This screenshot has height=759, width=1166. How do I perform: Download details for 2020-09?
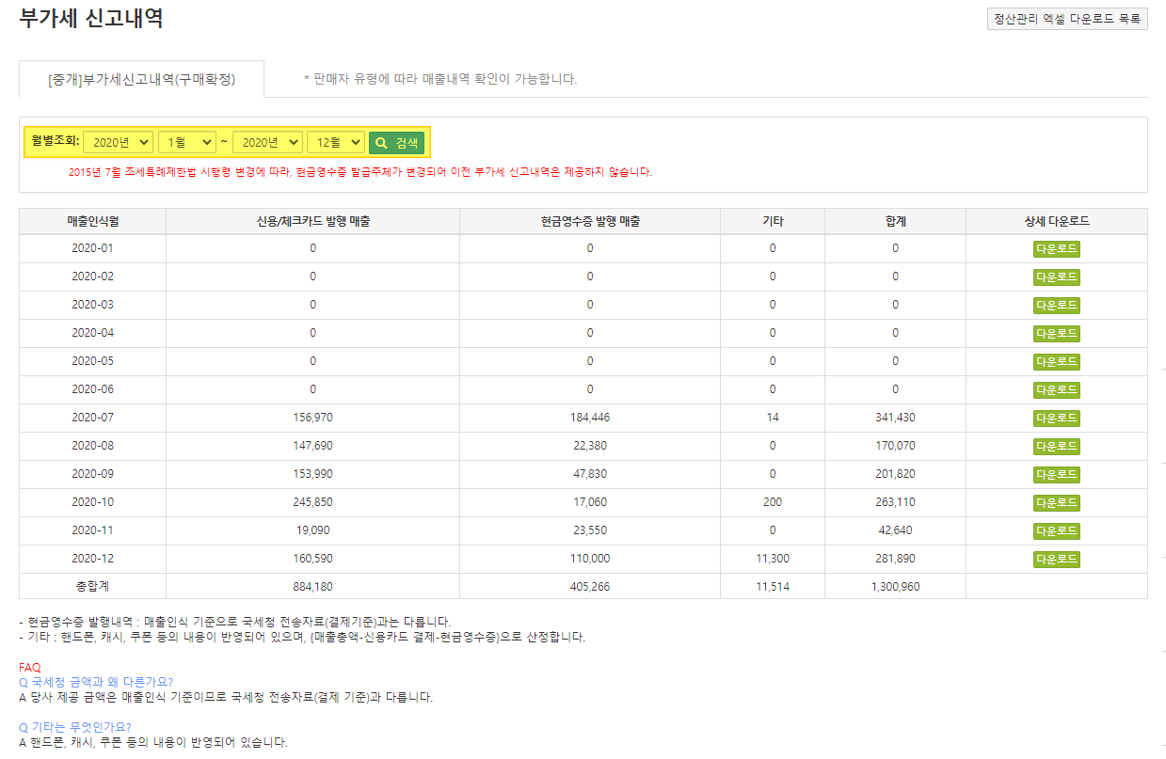click(x=1056, y=474)
